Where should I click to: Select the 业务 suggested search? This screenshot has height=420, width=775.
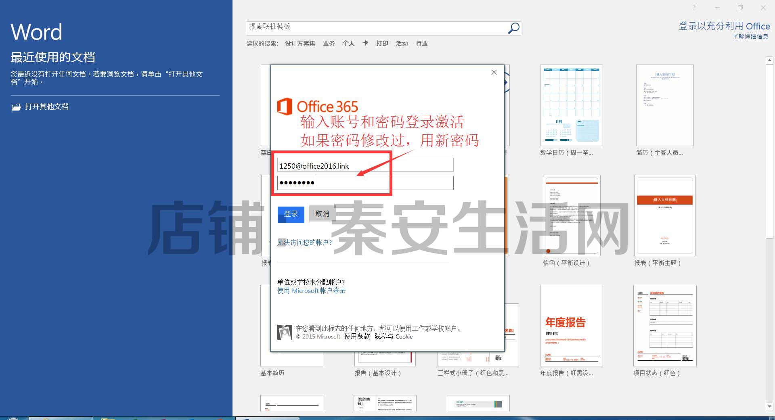click(329, 43)
